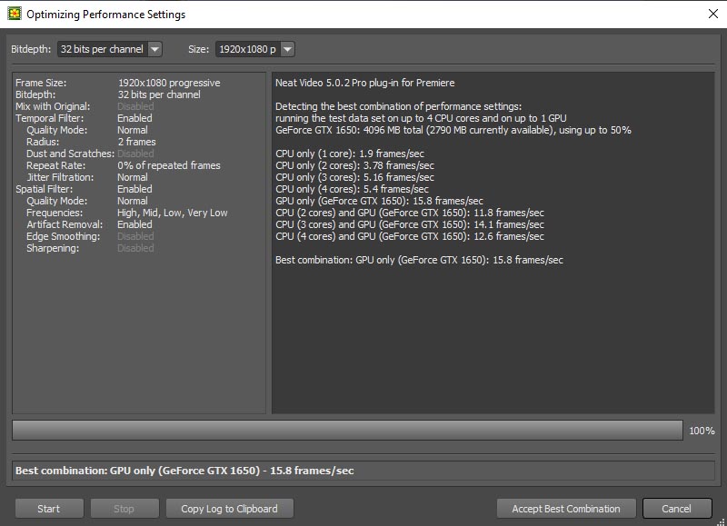Click the Artifact Removal: label

coord(65,224)
